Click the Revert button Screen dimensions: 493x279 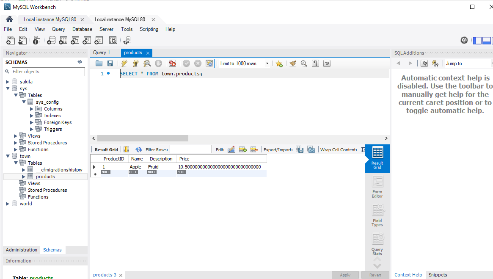[375, 275]
